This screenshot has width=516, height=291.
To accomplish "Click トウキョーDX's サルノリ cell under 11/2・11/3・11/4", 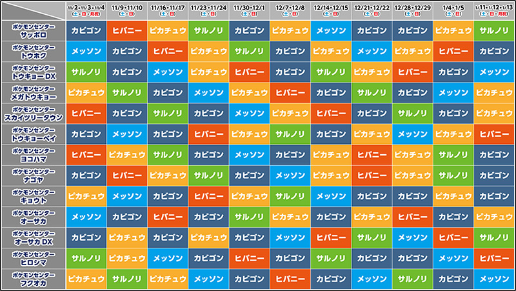I will (86, 72).
